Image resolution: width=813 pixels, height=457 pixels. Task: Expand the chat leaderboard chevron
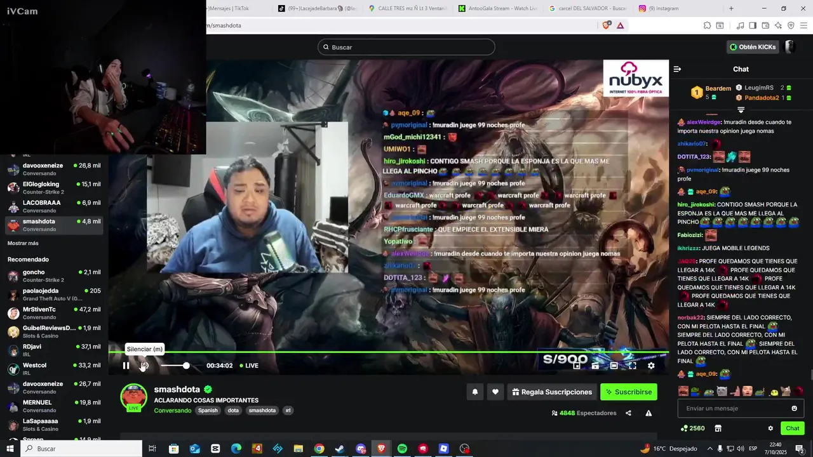[x=741, y=110]
